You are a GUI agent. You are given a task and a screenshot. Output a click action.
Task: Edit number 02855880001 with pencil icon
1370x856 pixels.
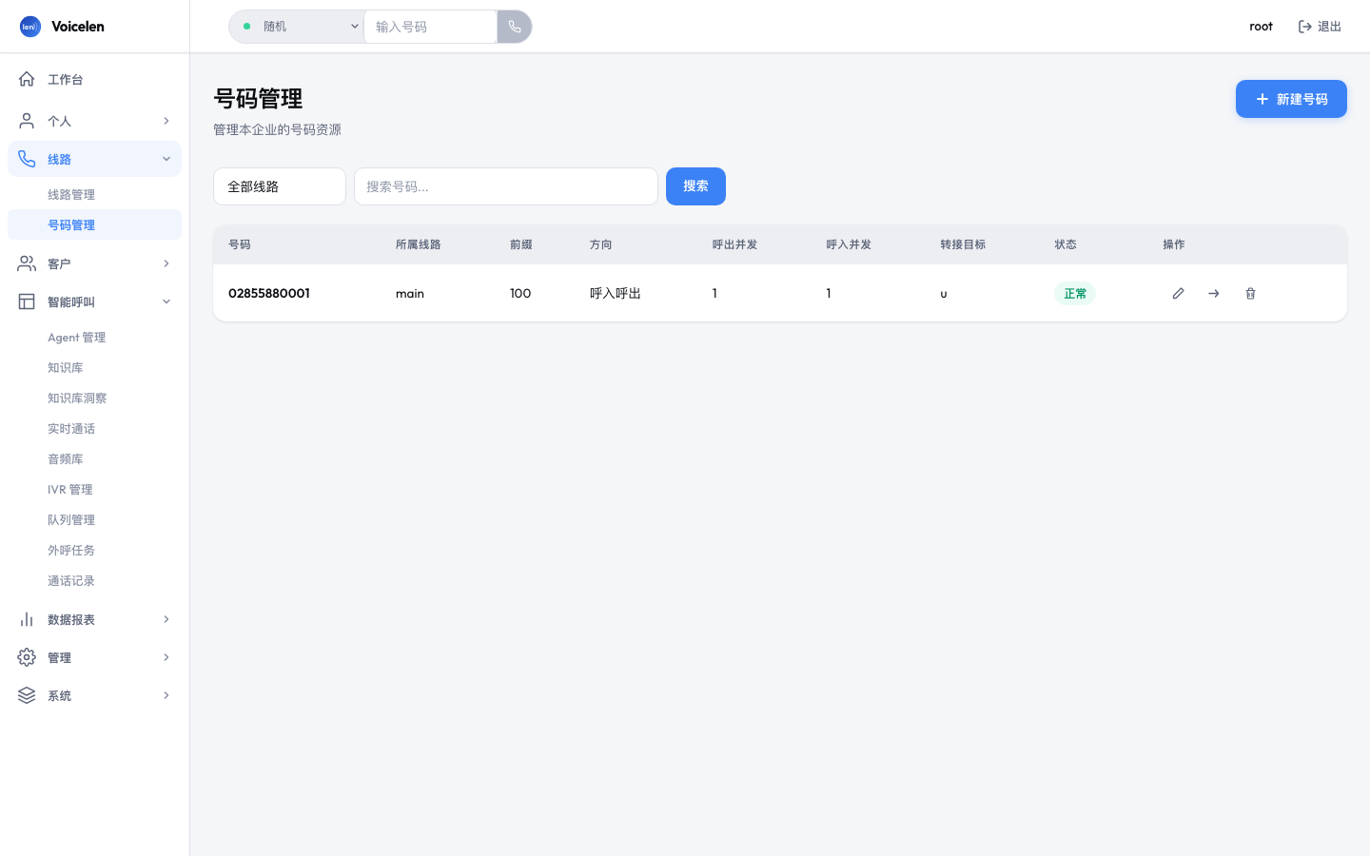[1178, 293]
